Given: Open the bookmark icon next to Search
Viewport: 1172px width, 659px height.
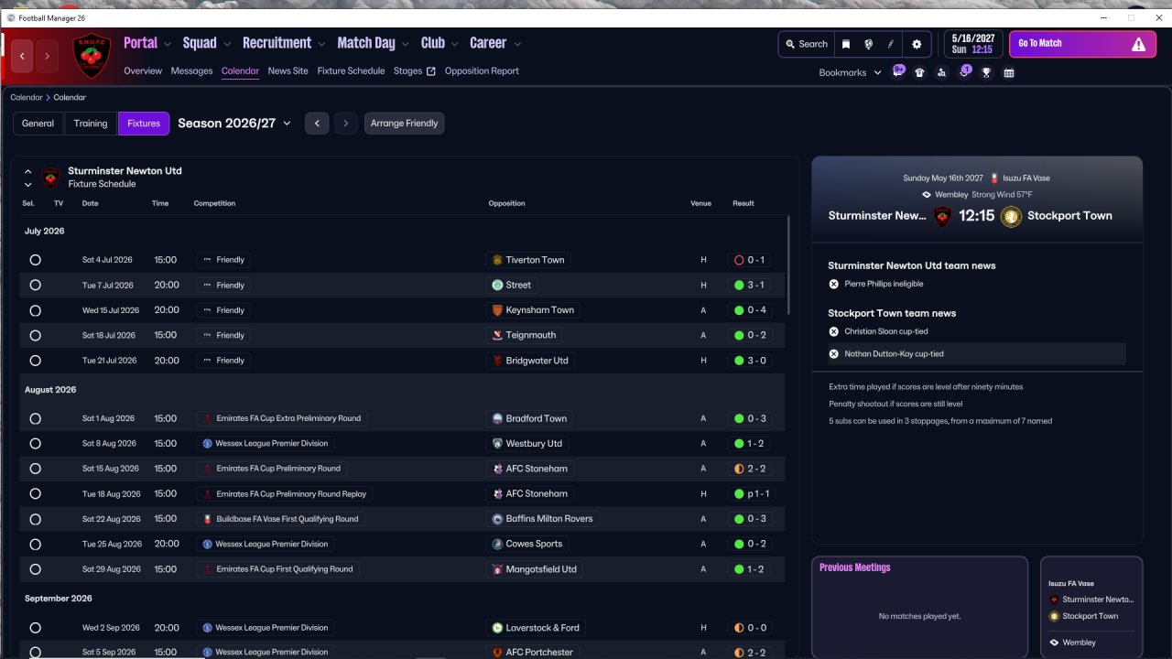Looking at the screenshot, I should (846, 44).
